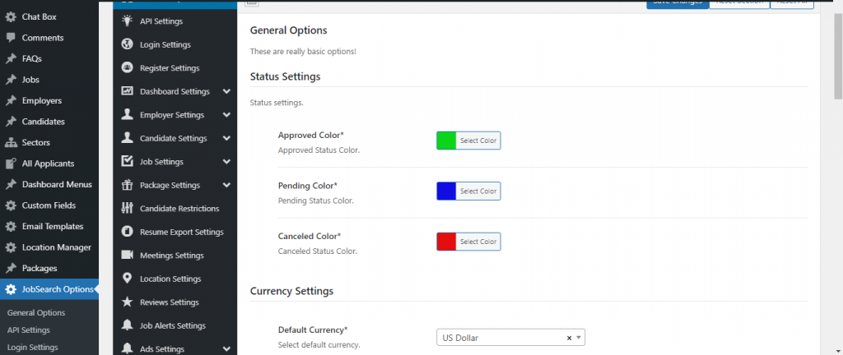Click the star icon for Reviews Settings

point(128,302)
